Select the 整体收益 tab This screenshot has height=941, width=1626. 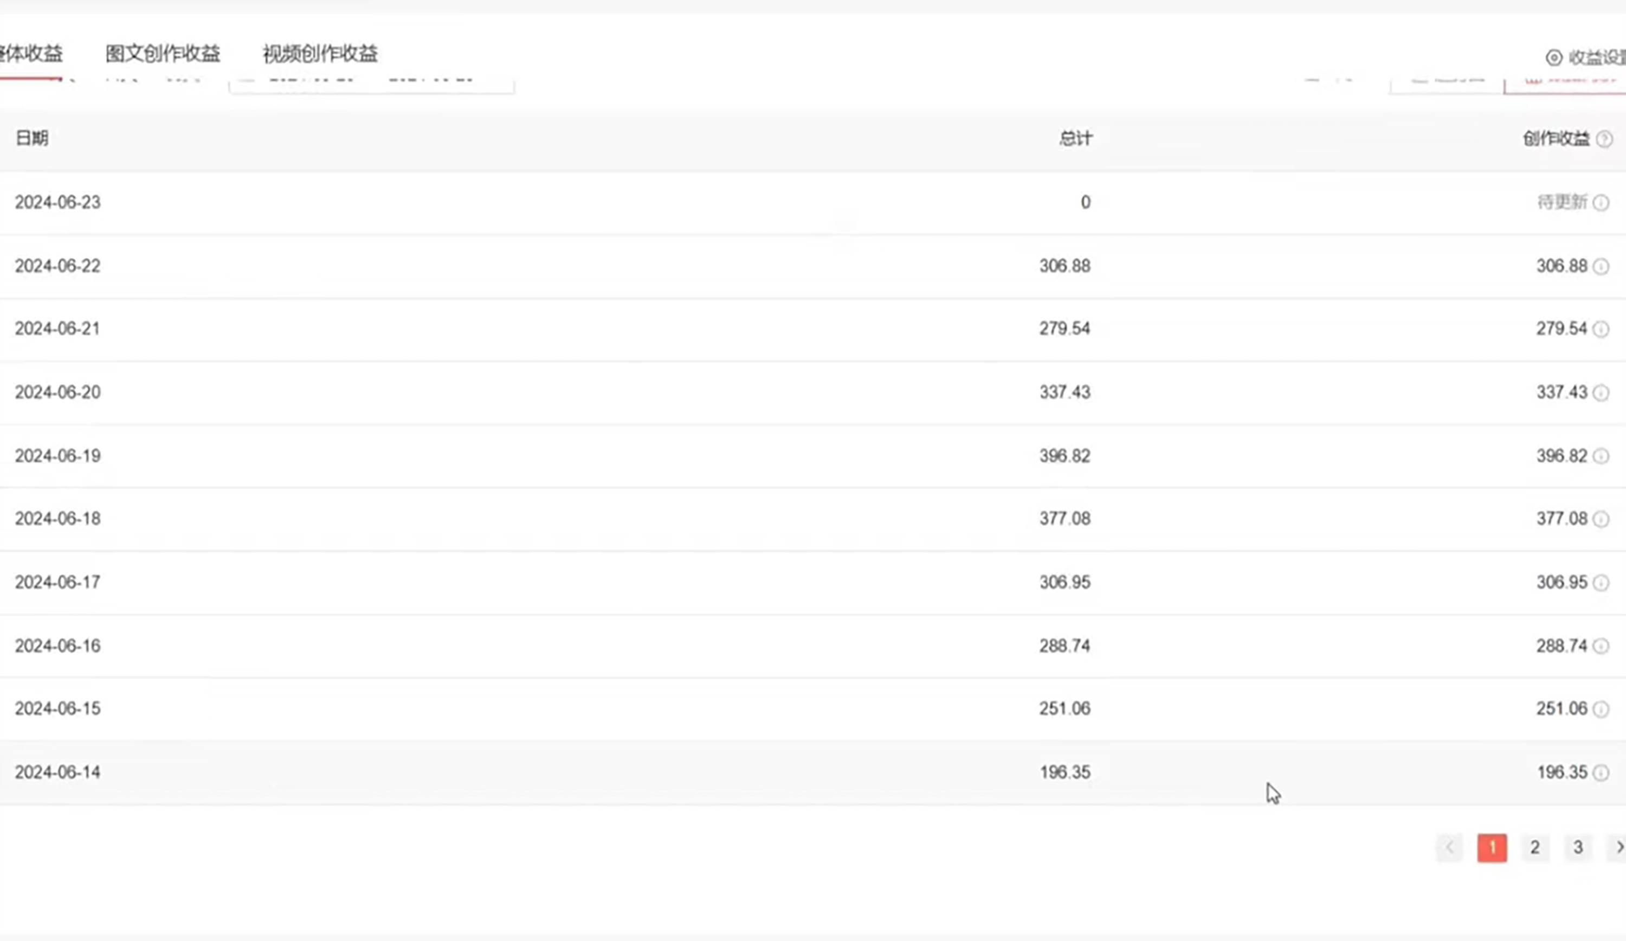tap(31, 54)
